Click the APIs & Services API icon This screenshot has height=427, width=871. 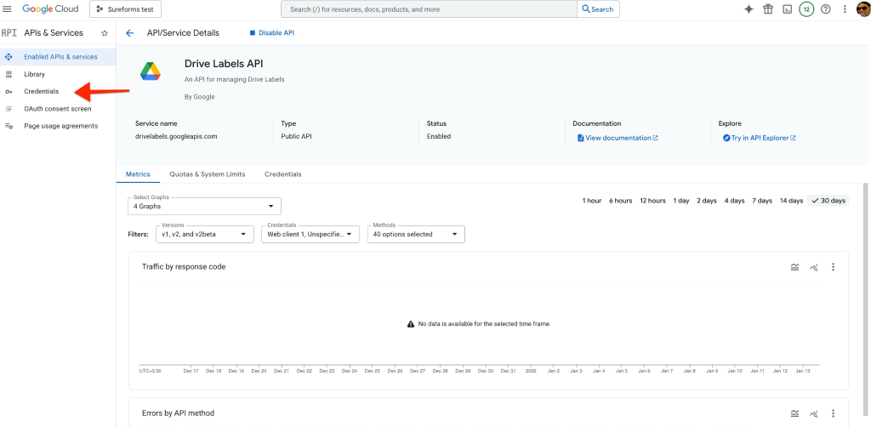point(9,33)
